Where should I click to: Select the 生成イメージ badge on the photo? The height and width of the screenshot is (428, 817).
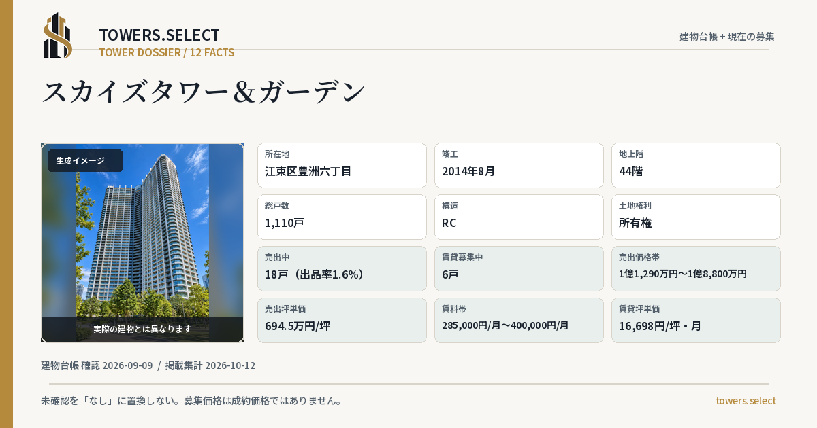[85, 161]
